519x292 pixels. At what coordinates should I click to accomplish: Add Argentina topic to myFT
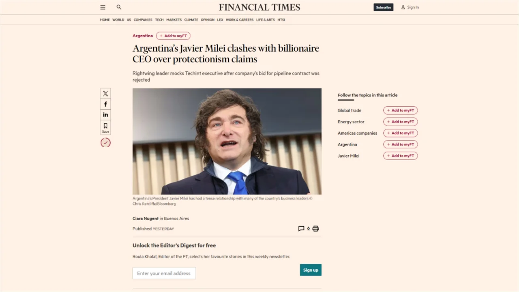(400, 144)
